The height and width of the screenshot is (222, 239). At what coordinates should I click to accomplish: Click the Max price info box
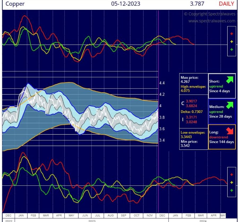pyautogui.click(x=193, y=83)
